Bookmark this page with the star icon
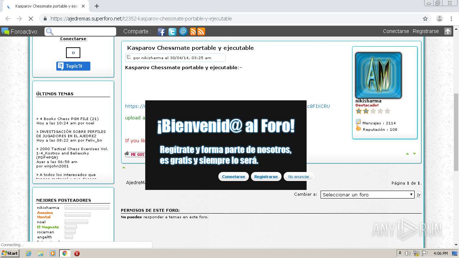 coord(425,19)
